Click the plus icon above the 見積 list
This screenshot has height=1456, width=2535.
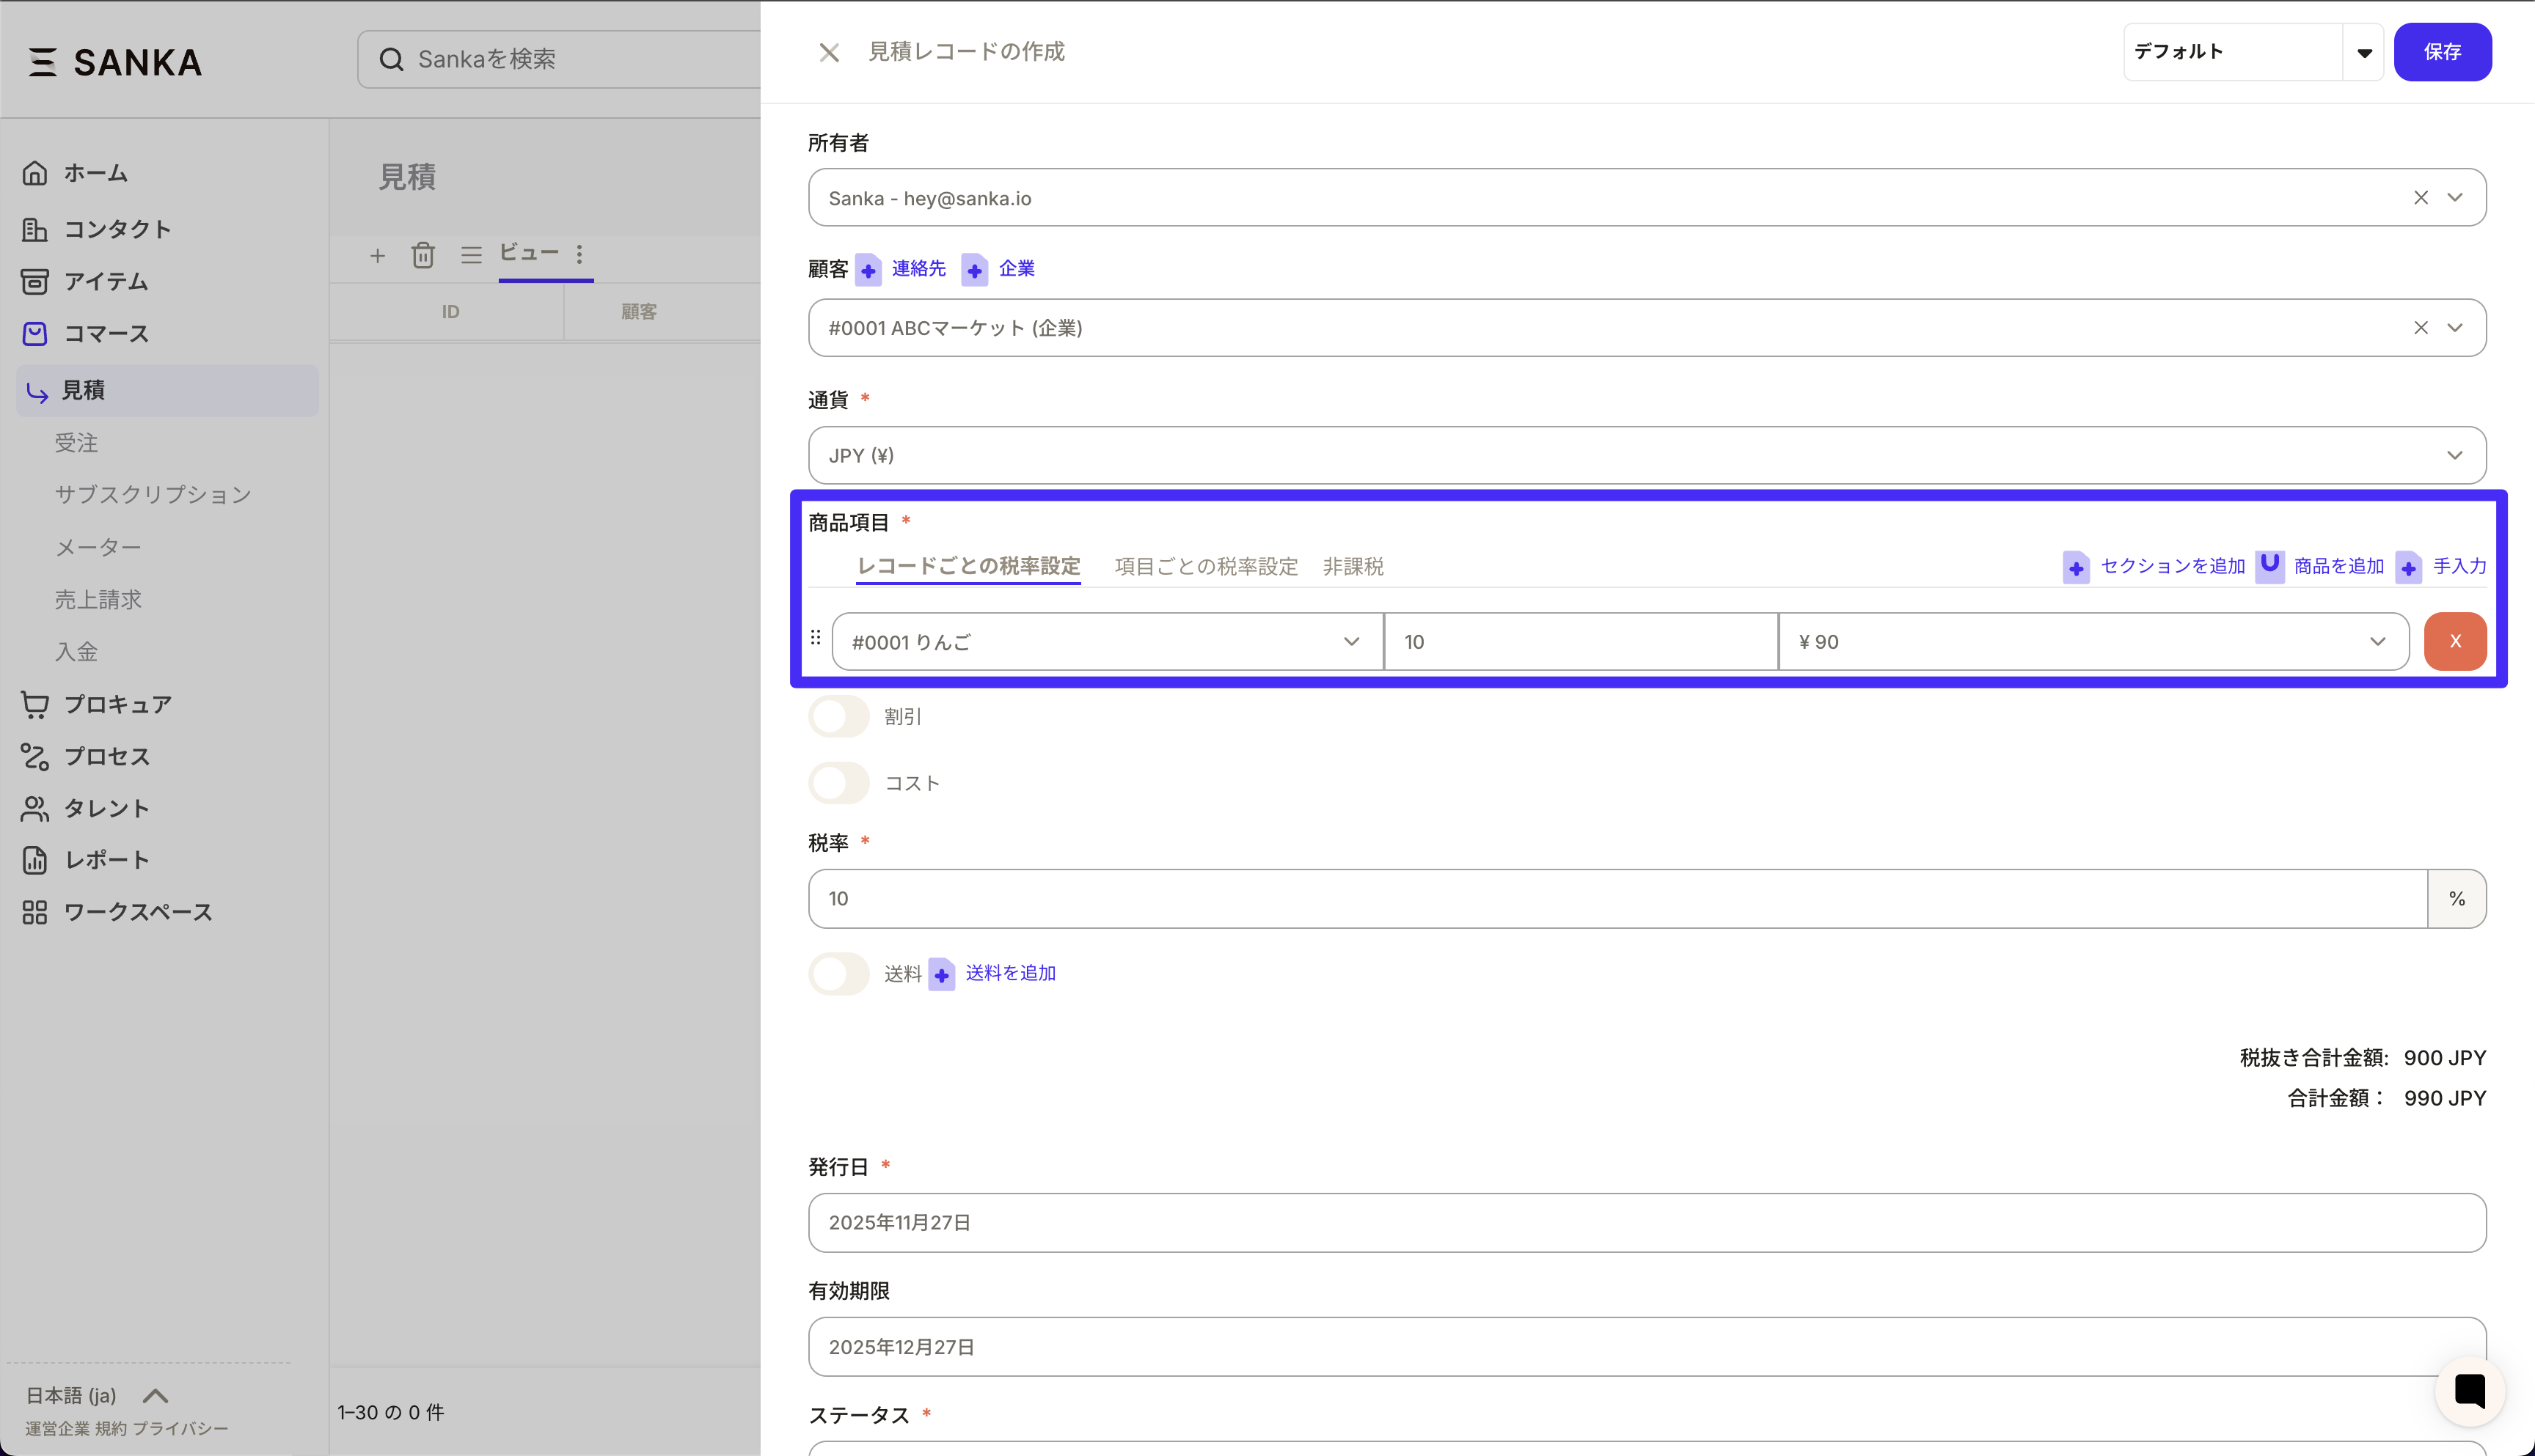pyautogui.click(x=378, y=255)
